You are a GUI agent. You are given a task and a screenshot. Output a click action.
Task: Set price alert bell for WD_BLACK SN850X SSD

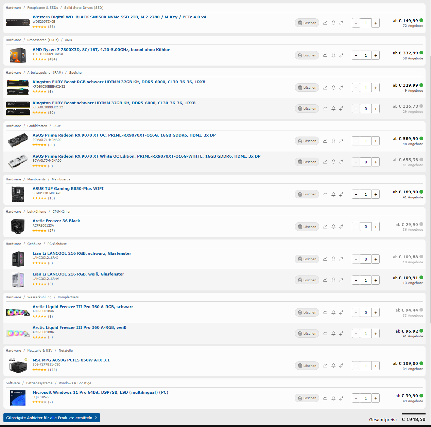[x=333, y=23]
